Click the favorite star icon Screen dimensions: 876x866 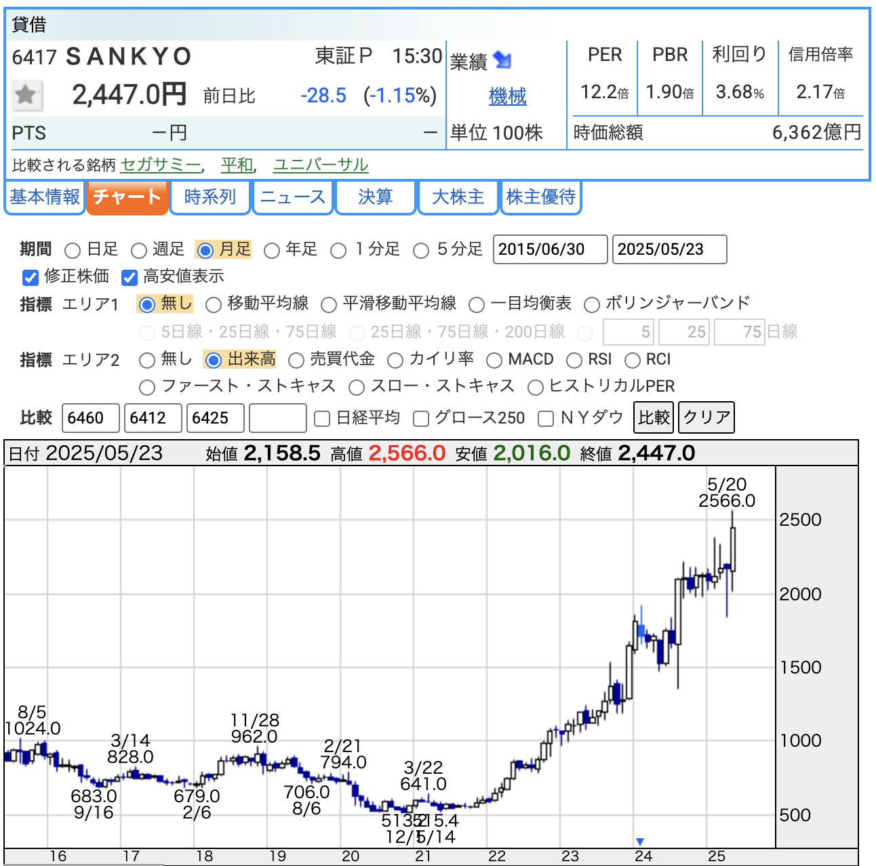tap(26, 95)
